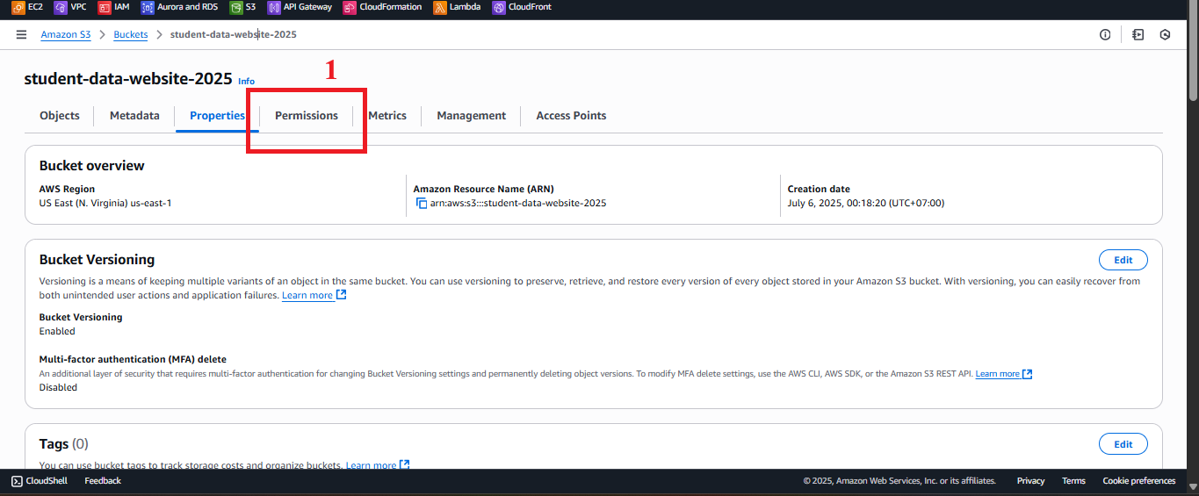Open the S3 service shortcut icon
This screenshot has height=496, width=1199.
[x=236, y=7]
